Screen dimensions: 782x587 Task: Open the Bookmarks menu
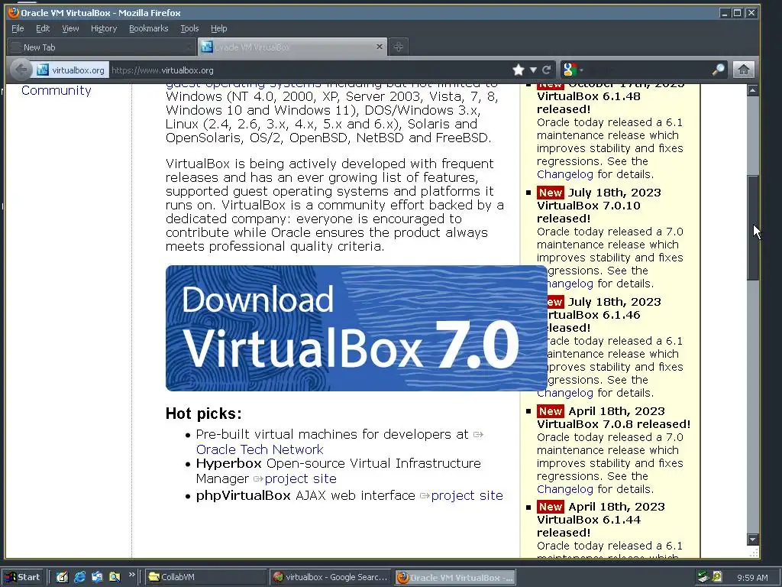coord(149,28)
